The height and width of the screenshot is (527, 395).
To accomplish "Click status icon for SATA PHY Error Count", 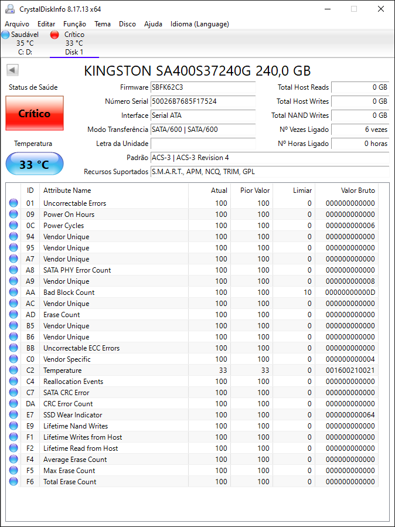I will point(13,270).
